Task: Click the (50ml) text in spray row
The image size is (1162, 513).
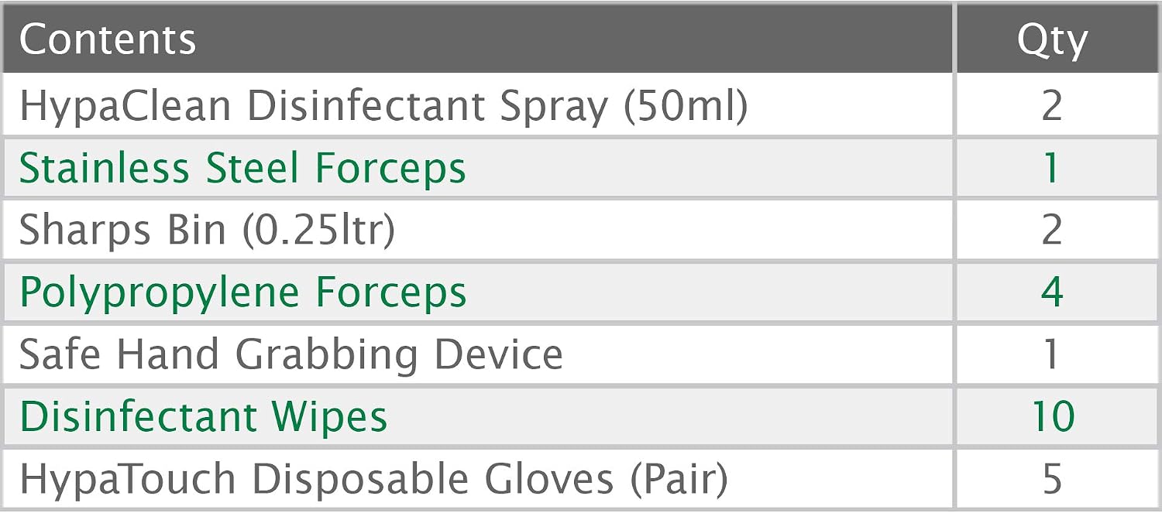Action: [x=686, y=107]
